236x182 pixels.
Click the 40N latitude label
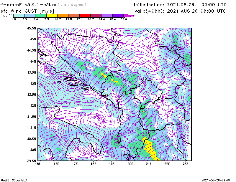pos(33,150)
